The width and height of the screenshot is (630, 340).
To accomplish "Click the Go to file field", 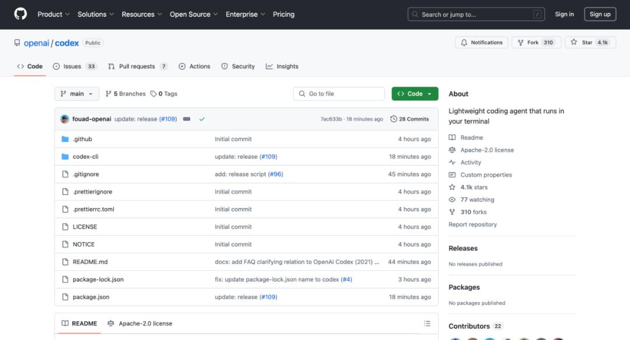I will point(339,94).
